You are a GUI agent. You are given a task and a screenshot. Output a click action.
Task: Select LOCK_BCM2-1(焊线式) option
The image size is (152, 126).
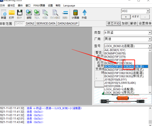pyautogui.click(x=126, y=93)
